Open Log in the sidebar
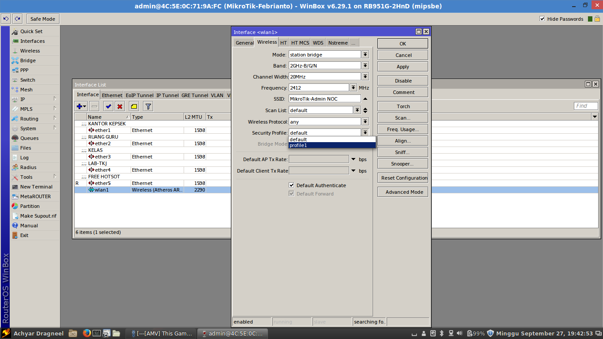Screen dimensions: 603x339 pos(24,158)
